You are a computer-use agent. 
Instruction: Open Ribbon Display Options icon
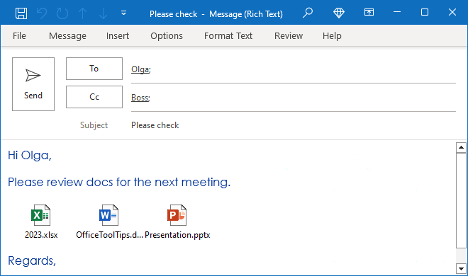pos(369,12)
